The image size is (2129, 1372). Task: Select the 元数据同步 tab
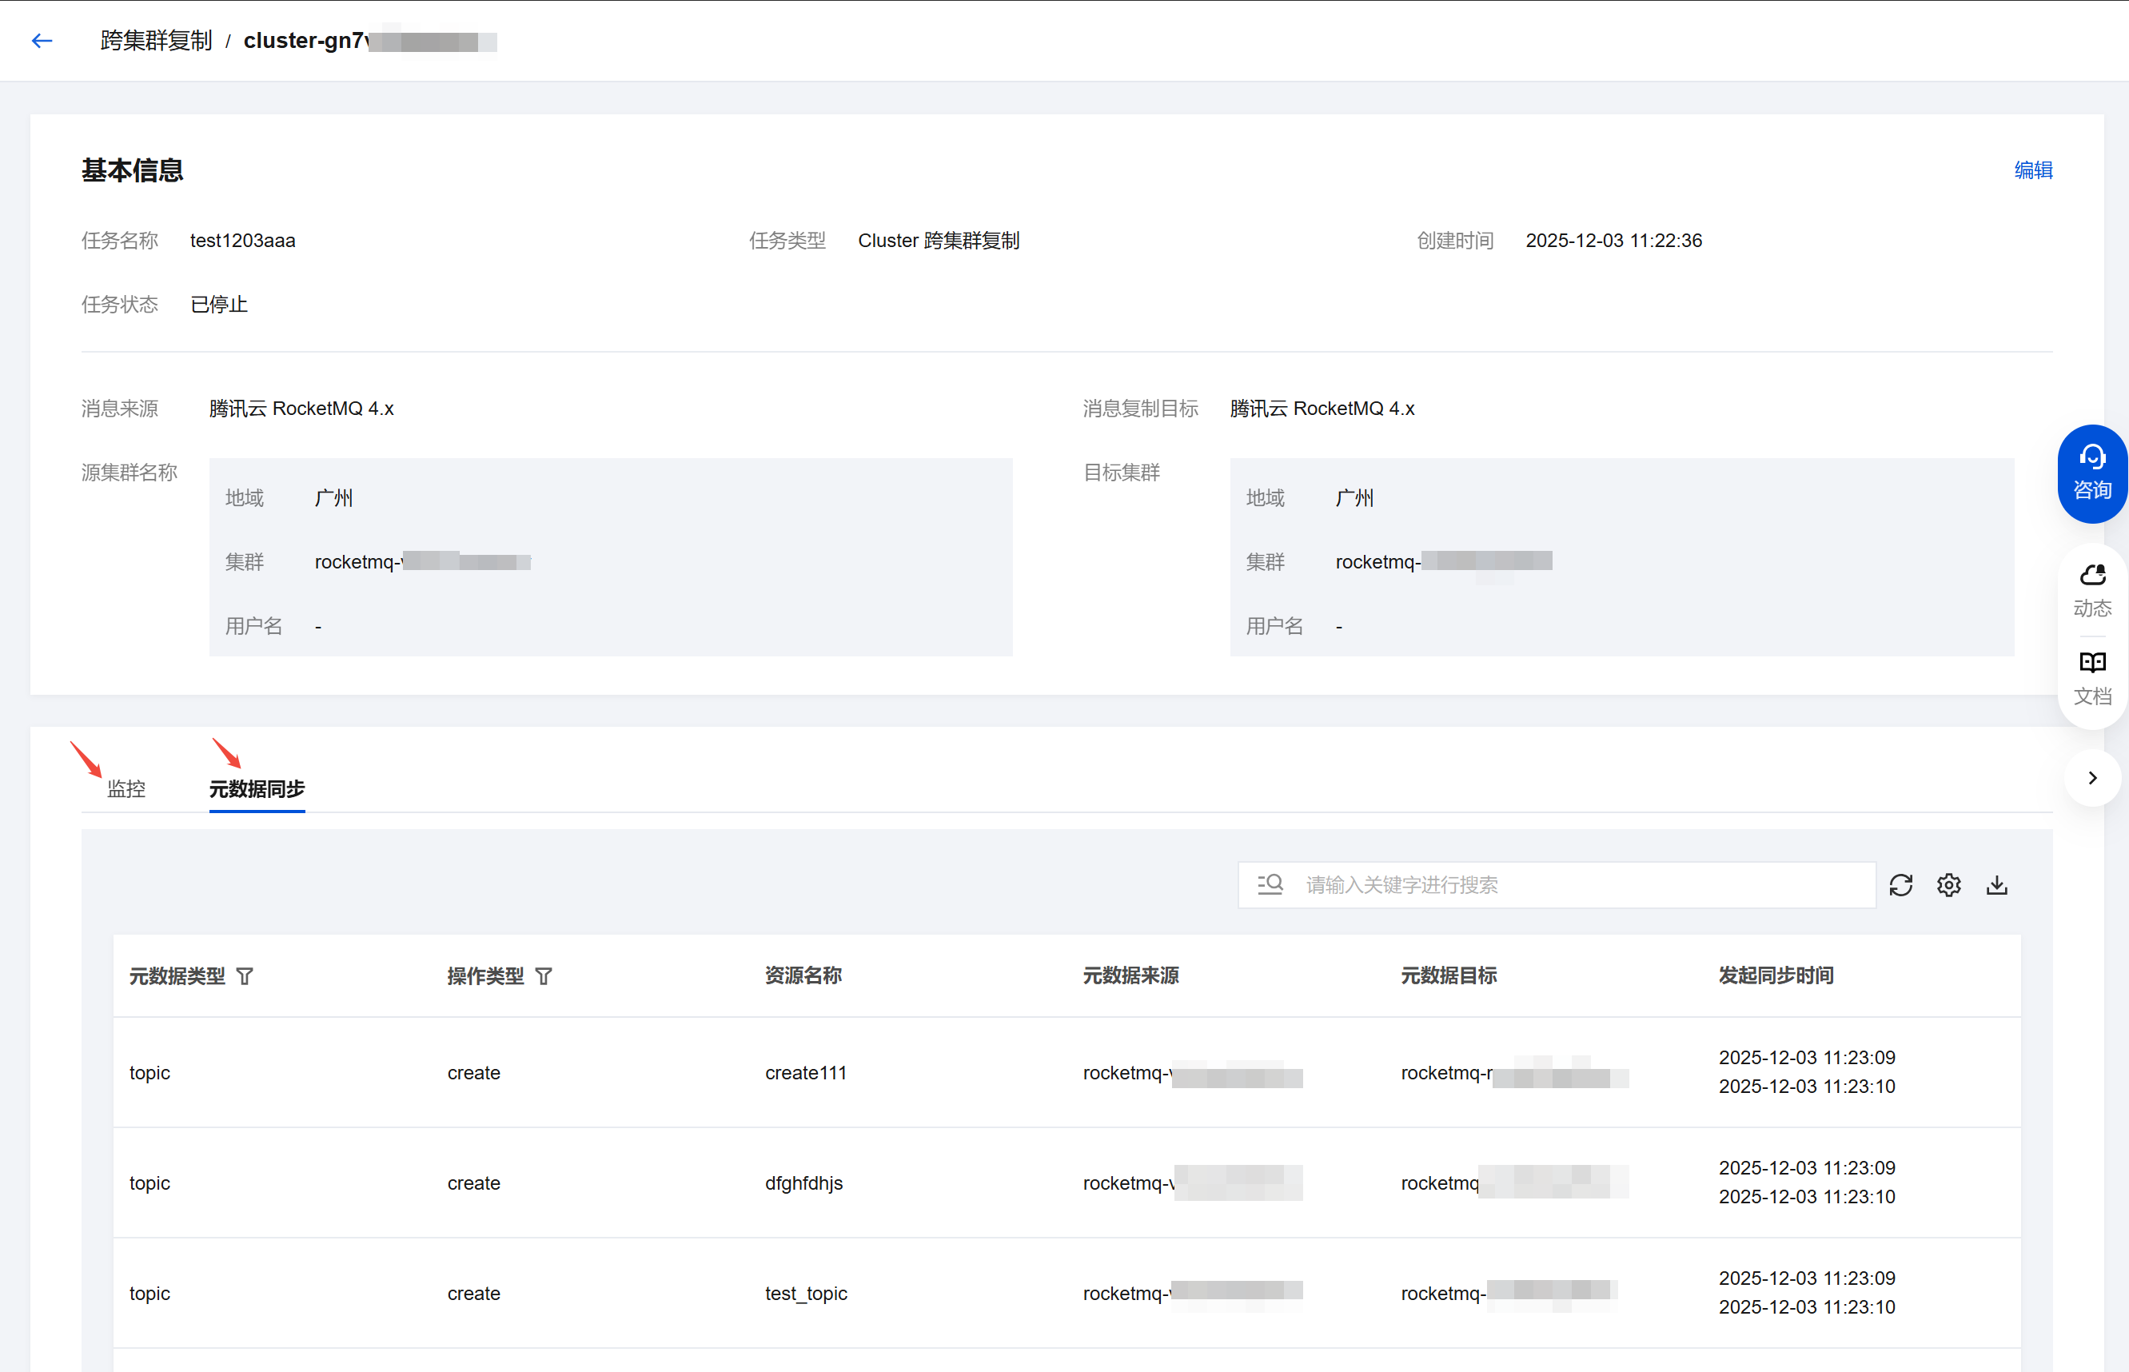pyautogui.click(x=257, y=788)
